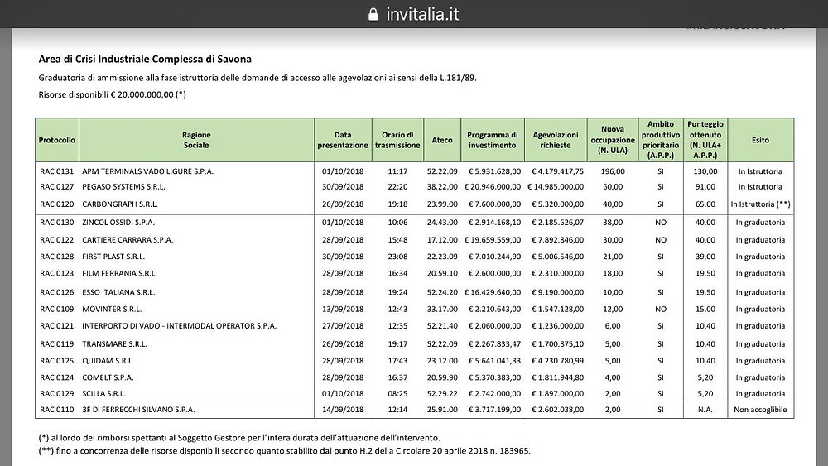Click date '13/09/2018' in Movinter row
This screenshot has height=466, width=828.
tap(343, 310)
